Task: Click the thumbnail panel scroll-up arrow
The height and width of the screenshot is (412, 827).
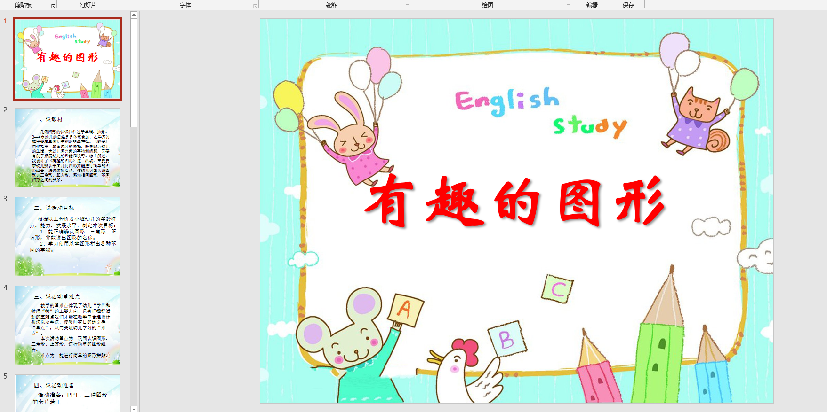Action: coord(134,15)
